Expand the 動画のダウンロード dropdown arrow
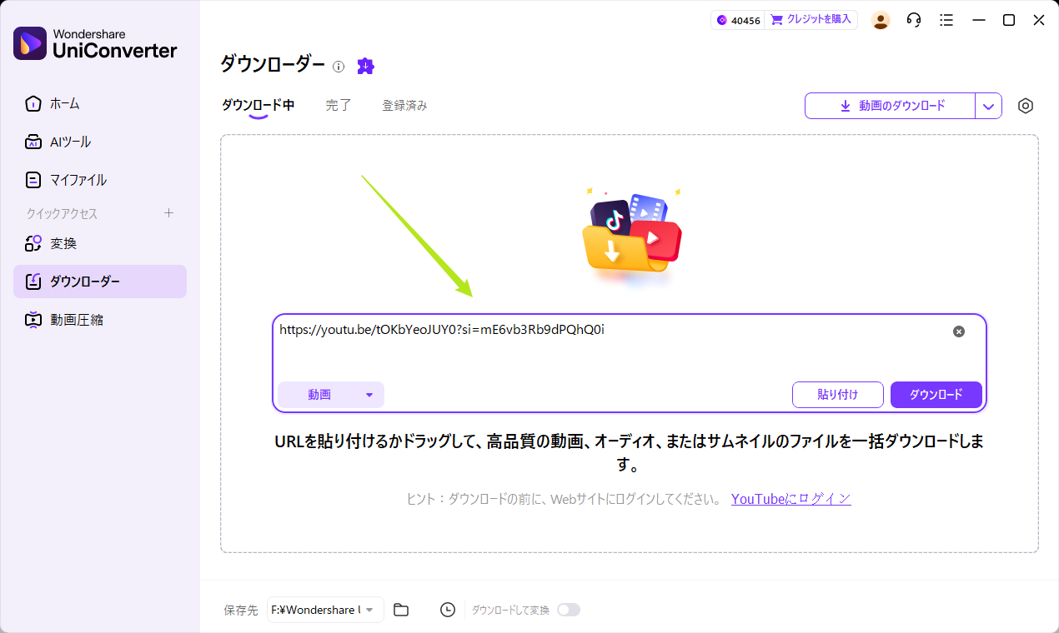1059x633 pixels. pos(989,106)
